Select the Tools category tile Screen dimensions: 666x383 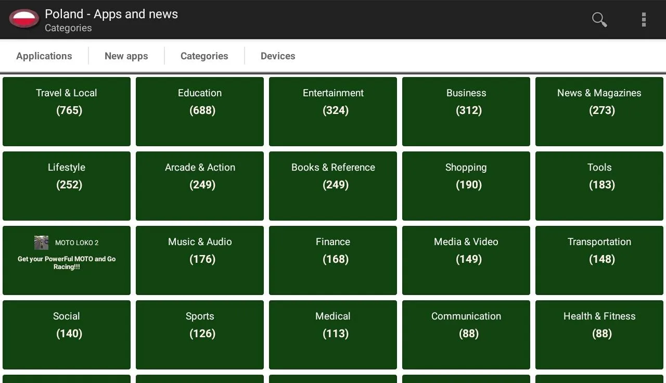click(599, 186)
